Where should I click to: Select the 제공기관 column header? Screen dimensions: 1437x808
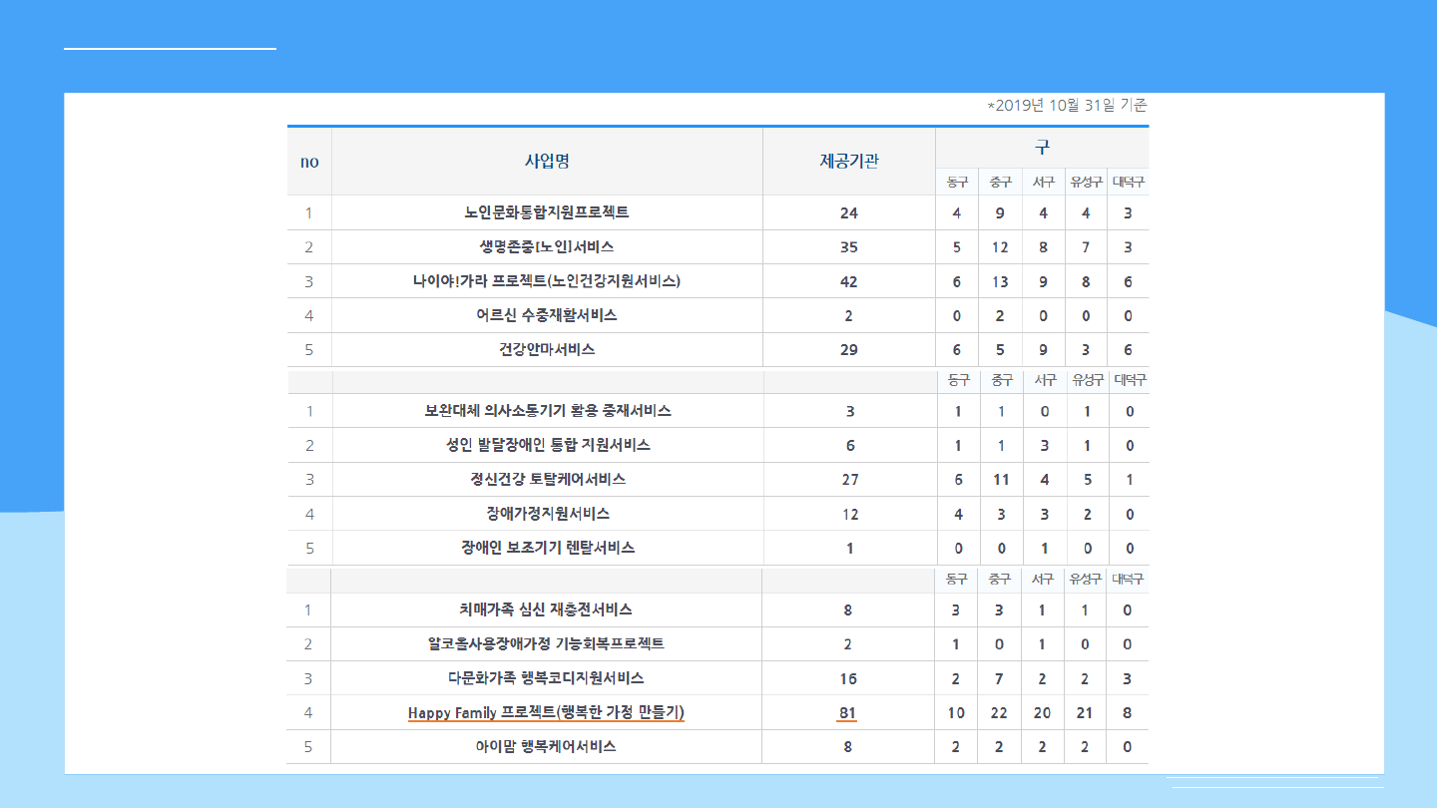[849, 162]
